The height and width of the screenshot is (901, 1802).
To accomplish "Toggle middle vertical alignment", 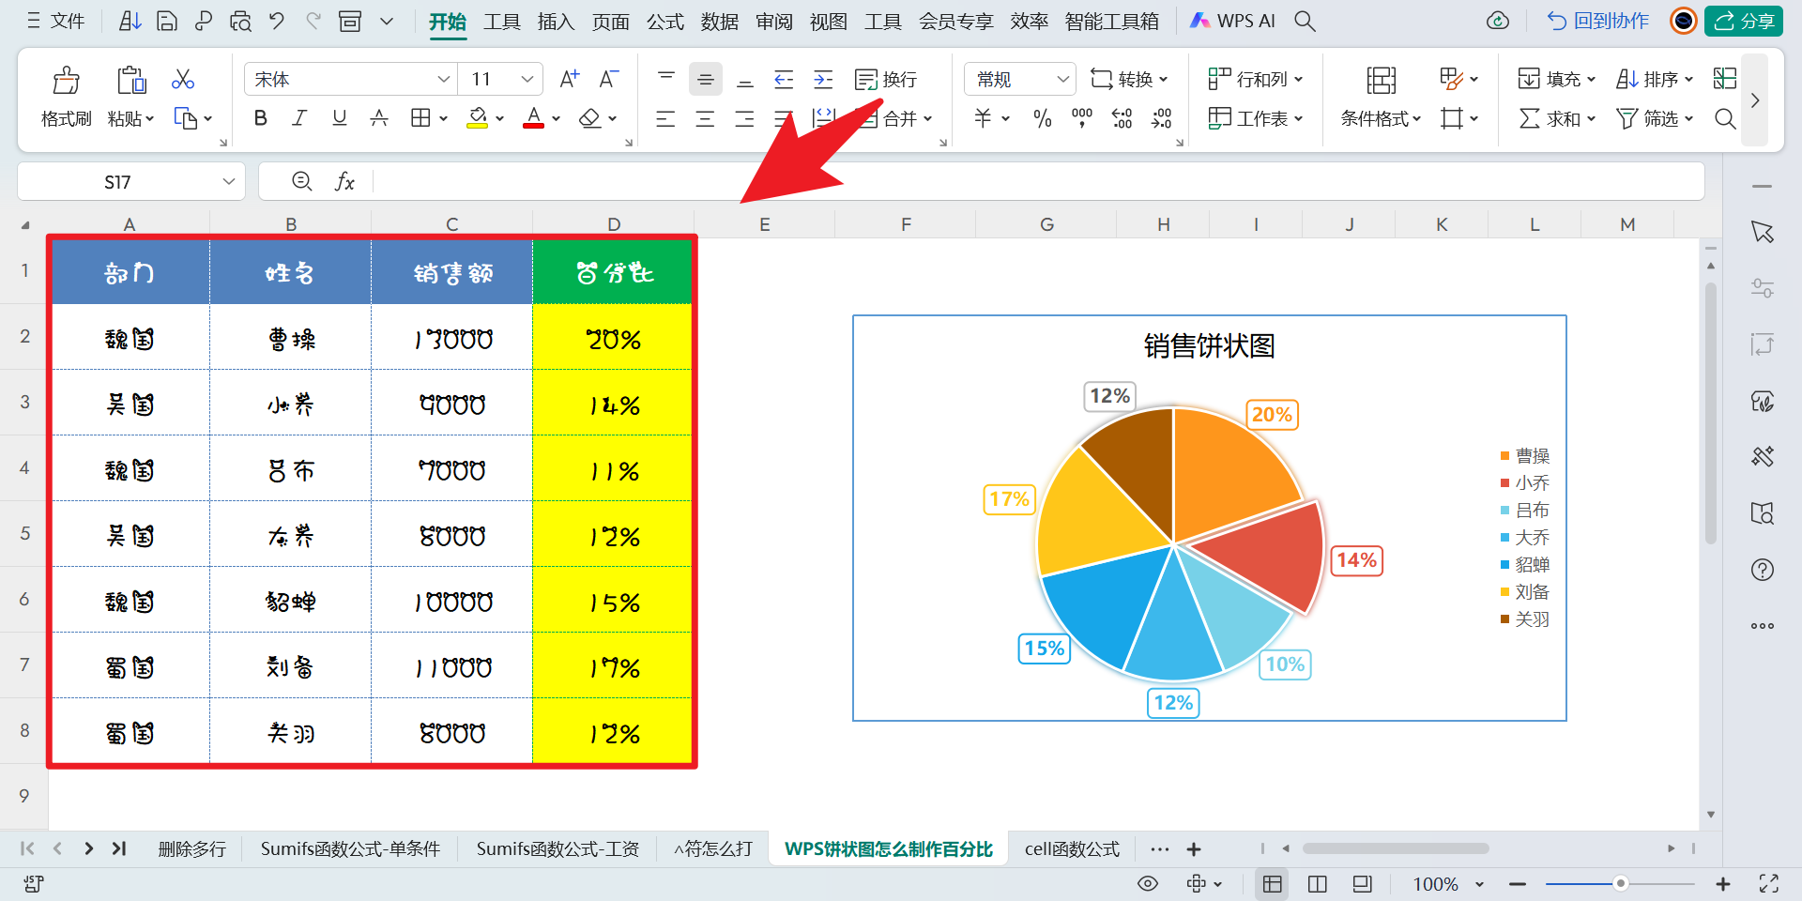I will [x=706, y=80].
